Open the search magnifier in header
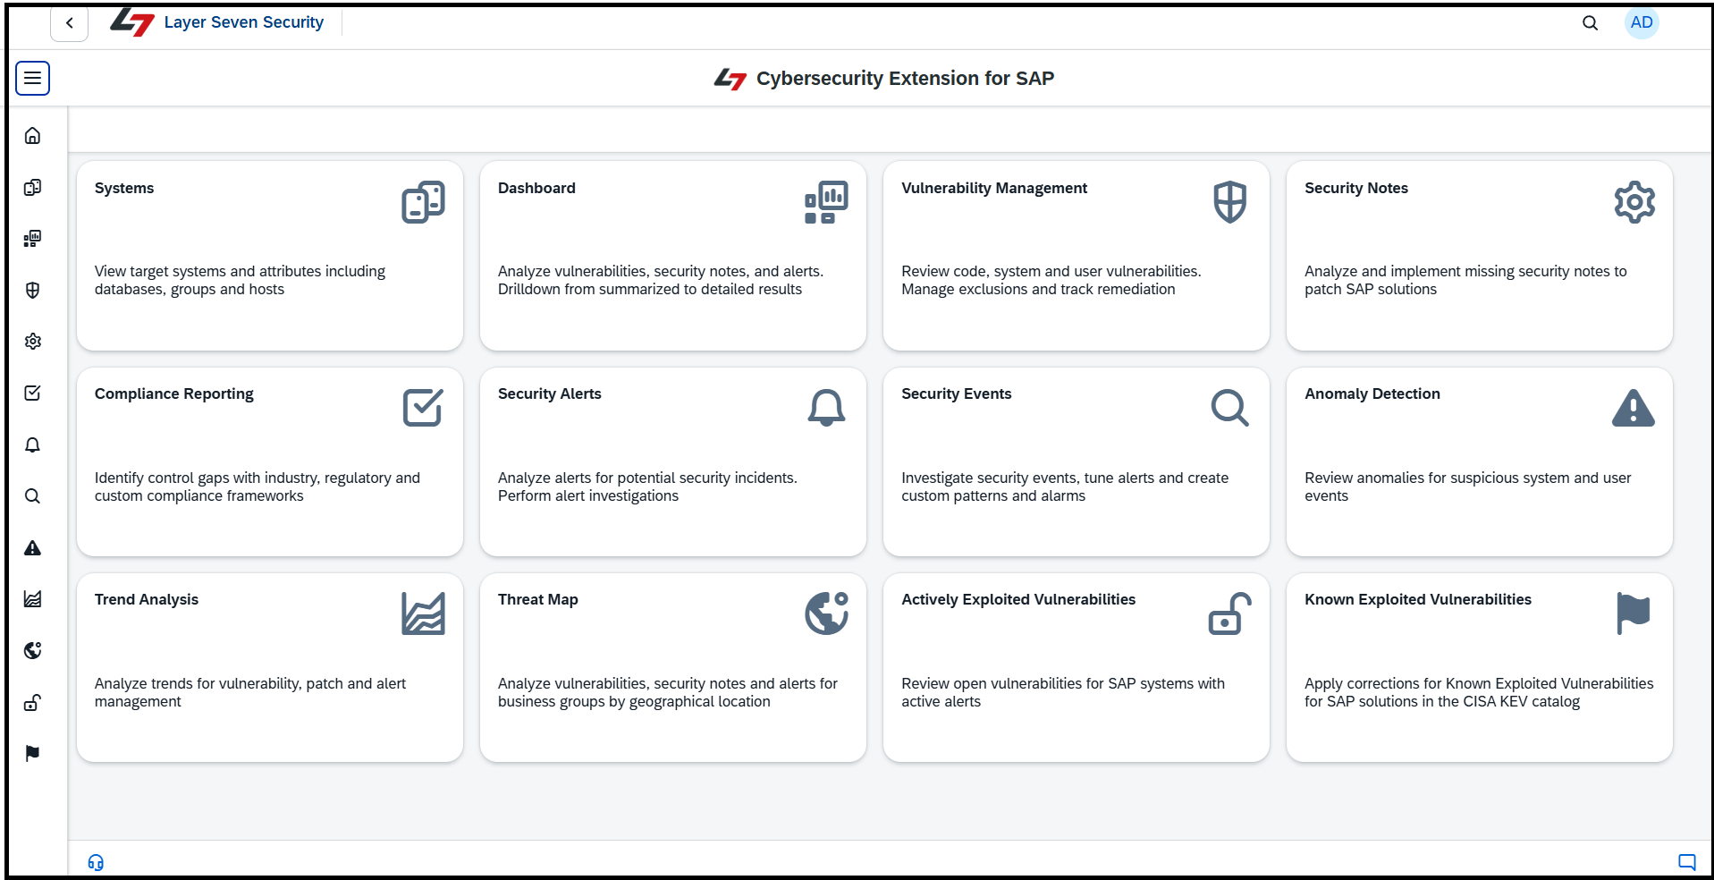Screen dimensions: 1714x880 pos(1589,23)
